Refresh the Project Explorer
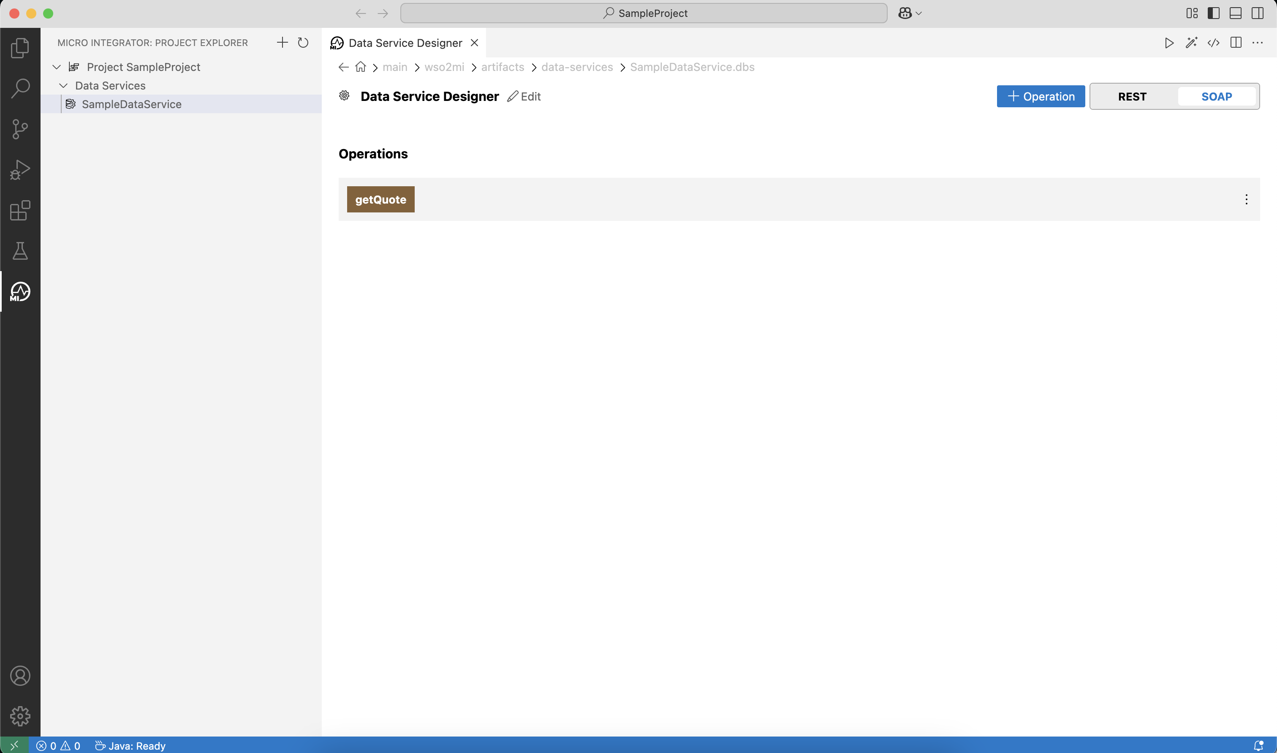Image resolution: width=1277 pixels, height=753 pixels. click(x=303, y=43)
